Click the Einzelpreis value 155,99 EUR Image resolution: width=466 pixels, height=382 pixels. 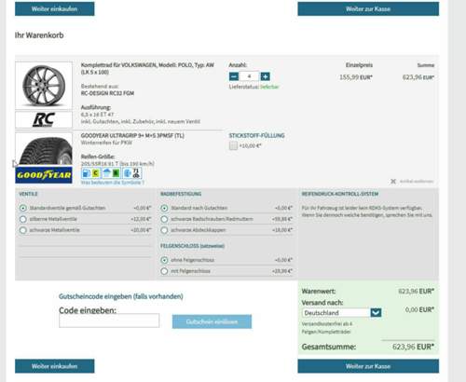pyautogui.click(x=356, y=77)
